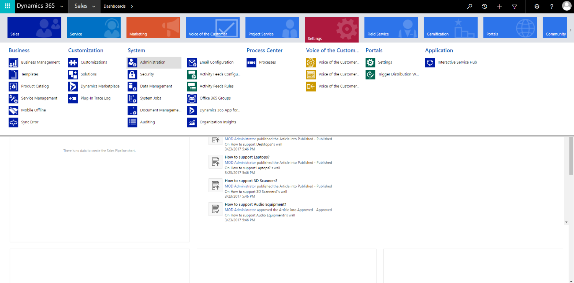Open Activity Feeds Configuration link
This screenshot has width=574, height=283.
pos(220,74)
